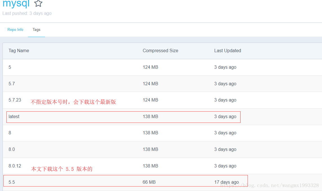Click the 124 MB size for tag 5.7
The image size is (322, 191).
[150, 84]
